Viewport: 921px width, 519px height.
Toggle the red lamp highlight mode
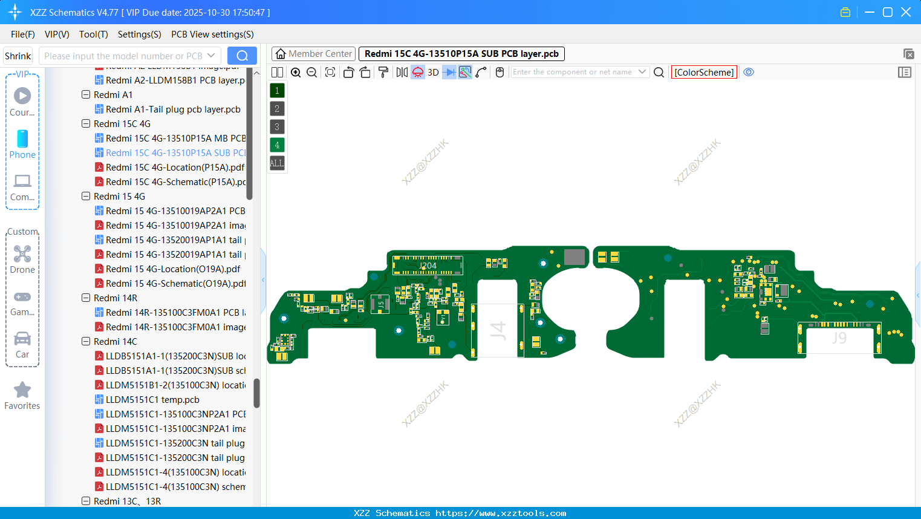pyautogui.click(x=417, y=72)
